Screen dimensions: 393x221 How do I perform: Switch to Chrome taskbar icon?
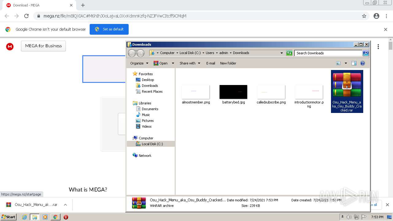coord(55,217)
